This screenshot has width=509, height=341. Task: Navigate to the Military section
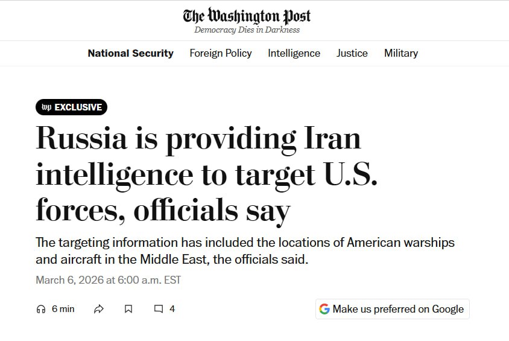(401, 53)
